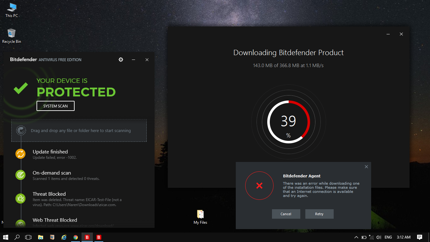Click the installation file download error message
The height and width of the screenshot is (242, 430).
tap(321, 189)
